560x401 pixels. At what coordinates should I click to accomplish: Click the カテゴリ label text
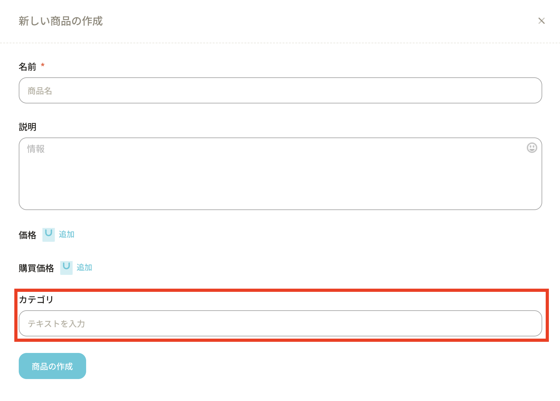point(36,300)
